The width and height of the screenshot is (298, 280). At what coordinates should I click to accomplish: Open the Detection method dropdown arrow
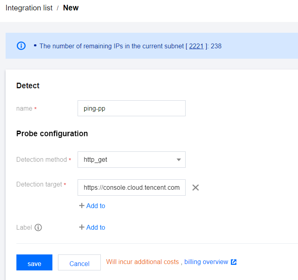tap(179, 160)
